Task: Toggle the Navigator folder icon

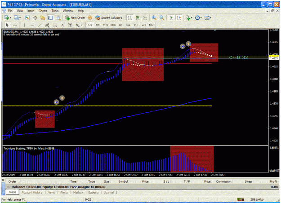Action: (43, 18)
